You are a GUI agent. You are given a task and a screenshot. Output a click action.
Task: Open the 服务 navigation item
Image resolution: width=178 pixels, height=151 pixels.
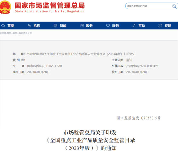[115, 26]
